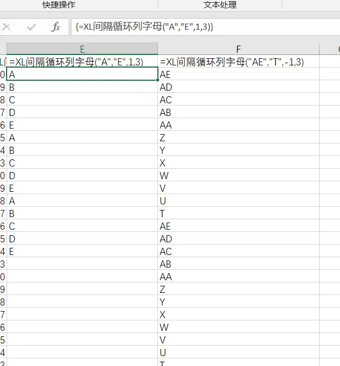The width and height of the screenshot is (340, 366).
Task: Open Insert Function with the fx icon
Action: (x=56, y=27)
